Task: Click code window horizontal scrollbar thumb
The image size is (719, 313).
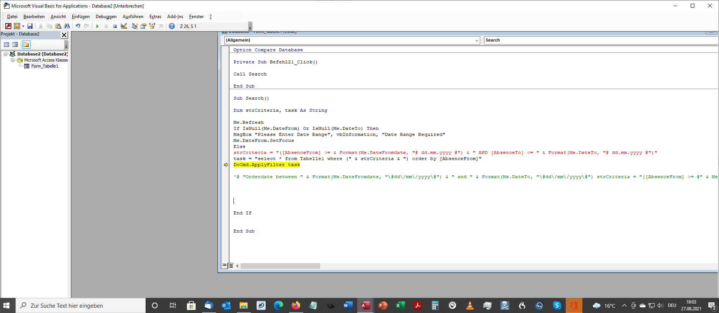Action: click(280, 266)
